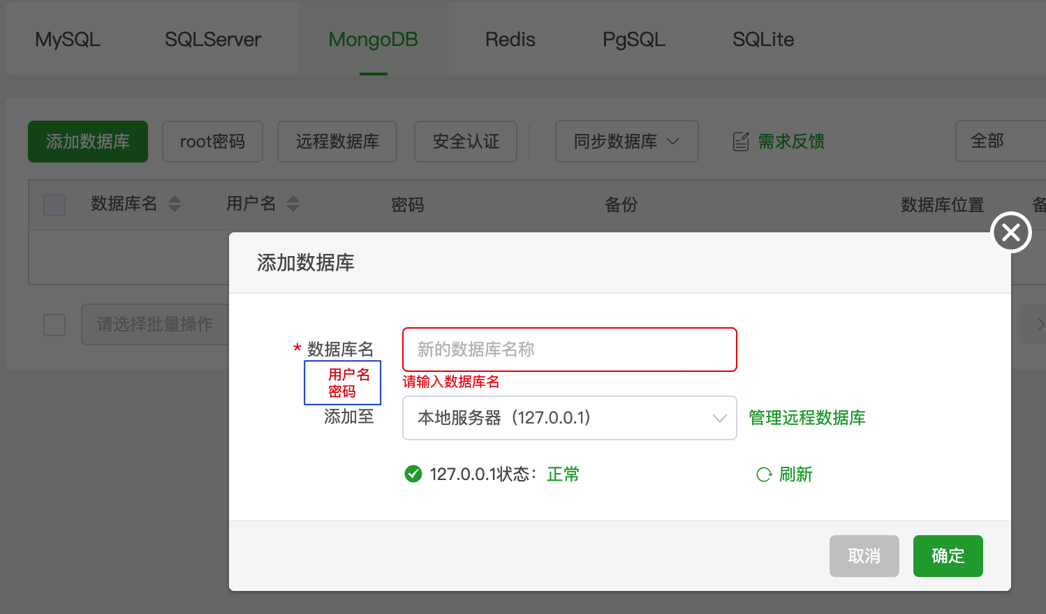
Task: Confirm with the 确定 button
Action: (x=948, y=556)
